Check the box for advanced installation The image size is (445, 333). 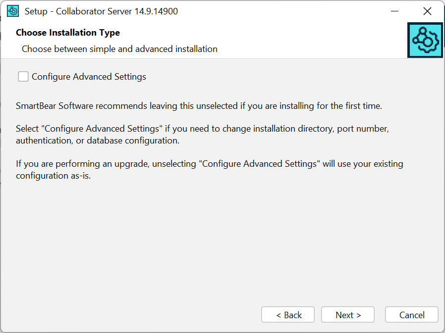pyautogui.click(x=23, y=76)
